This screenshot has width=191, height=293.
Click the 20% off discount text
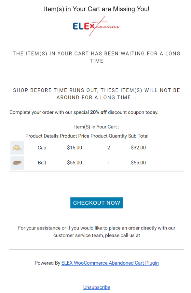[98, 112]
